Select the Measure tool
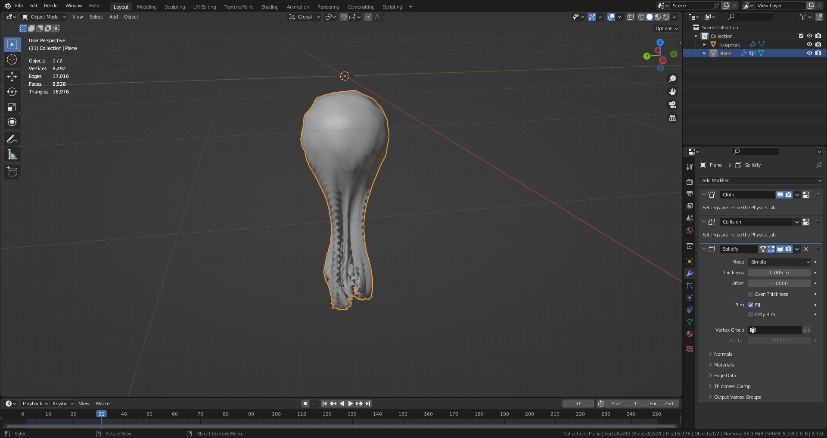 click(x=12, y=154)
